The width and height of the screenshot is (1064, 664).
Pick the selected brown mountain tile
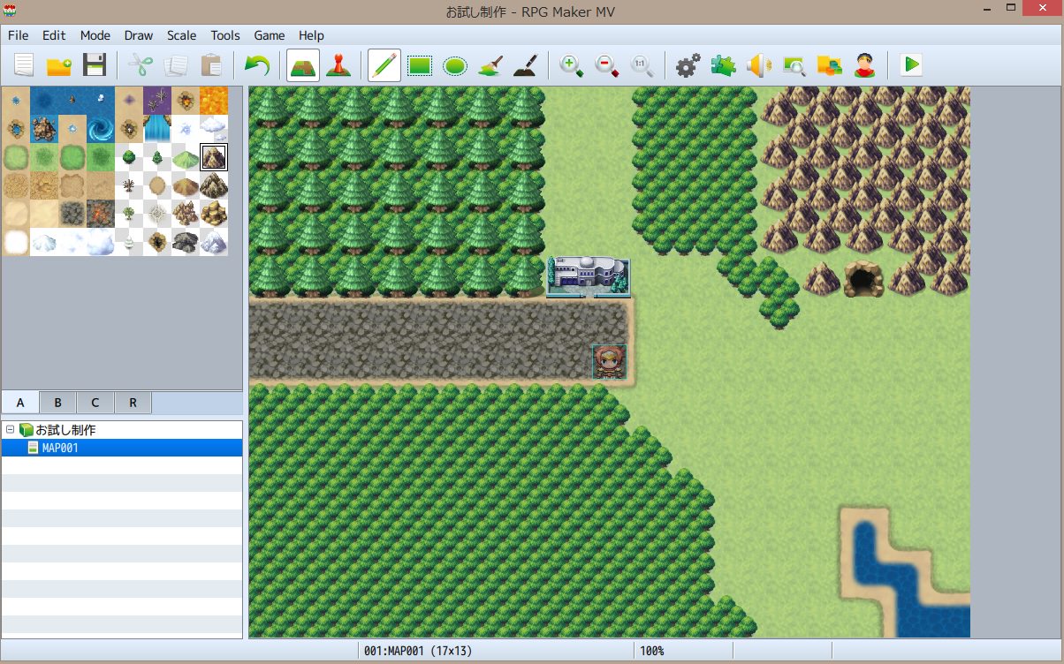click(214, 157)
